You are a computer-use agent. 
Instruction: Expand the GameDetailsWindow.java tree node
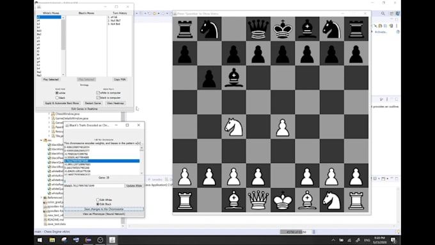pyautogui.click(x=49, y=118)
